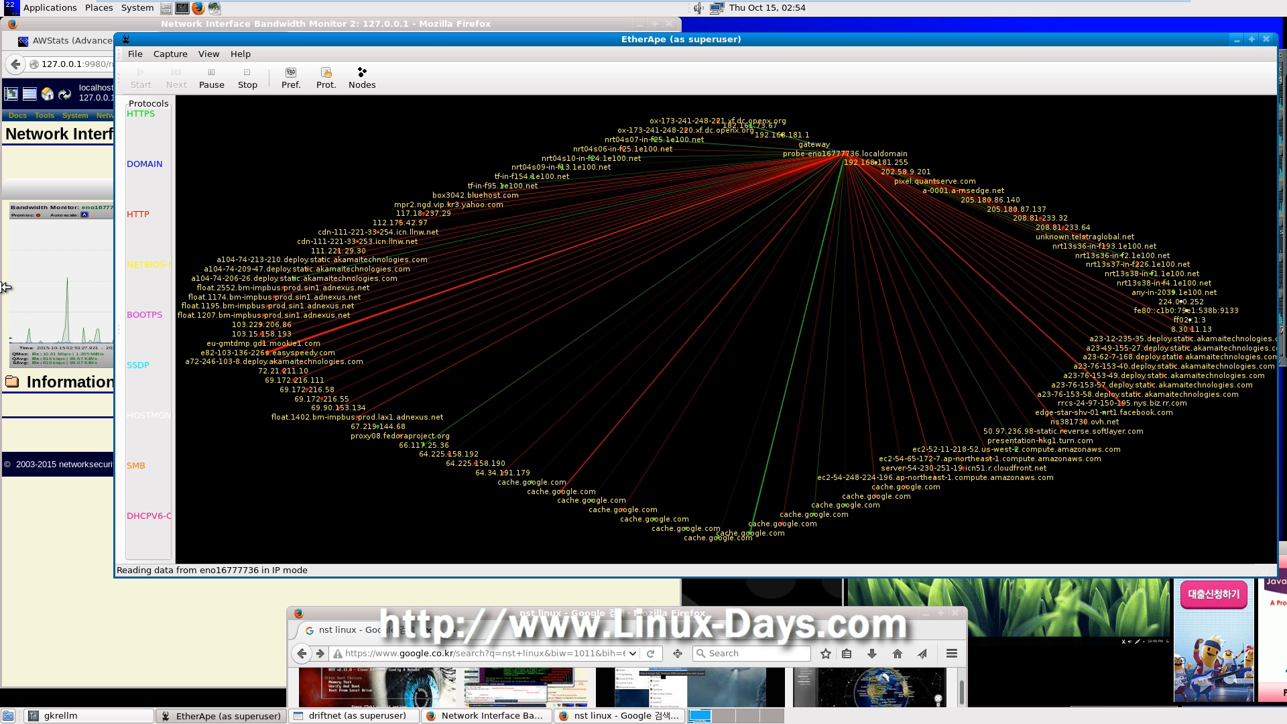The height and width of the screenshot is (724, 1287).
Task: Click DHCPV6 entry in the Protocols legend
Action: (x=148, y=516)
